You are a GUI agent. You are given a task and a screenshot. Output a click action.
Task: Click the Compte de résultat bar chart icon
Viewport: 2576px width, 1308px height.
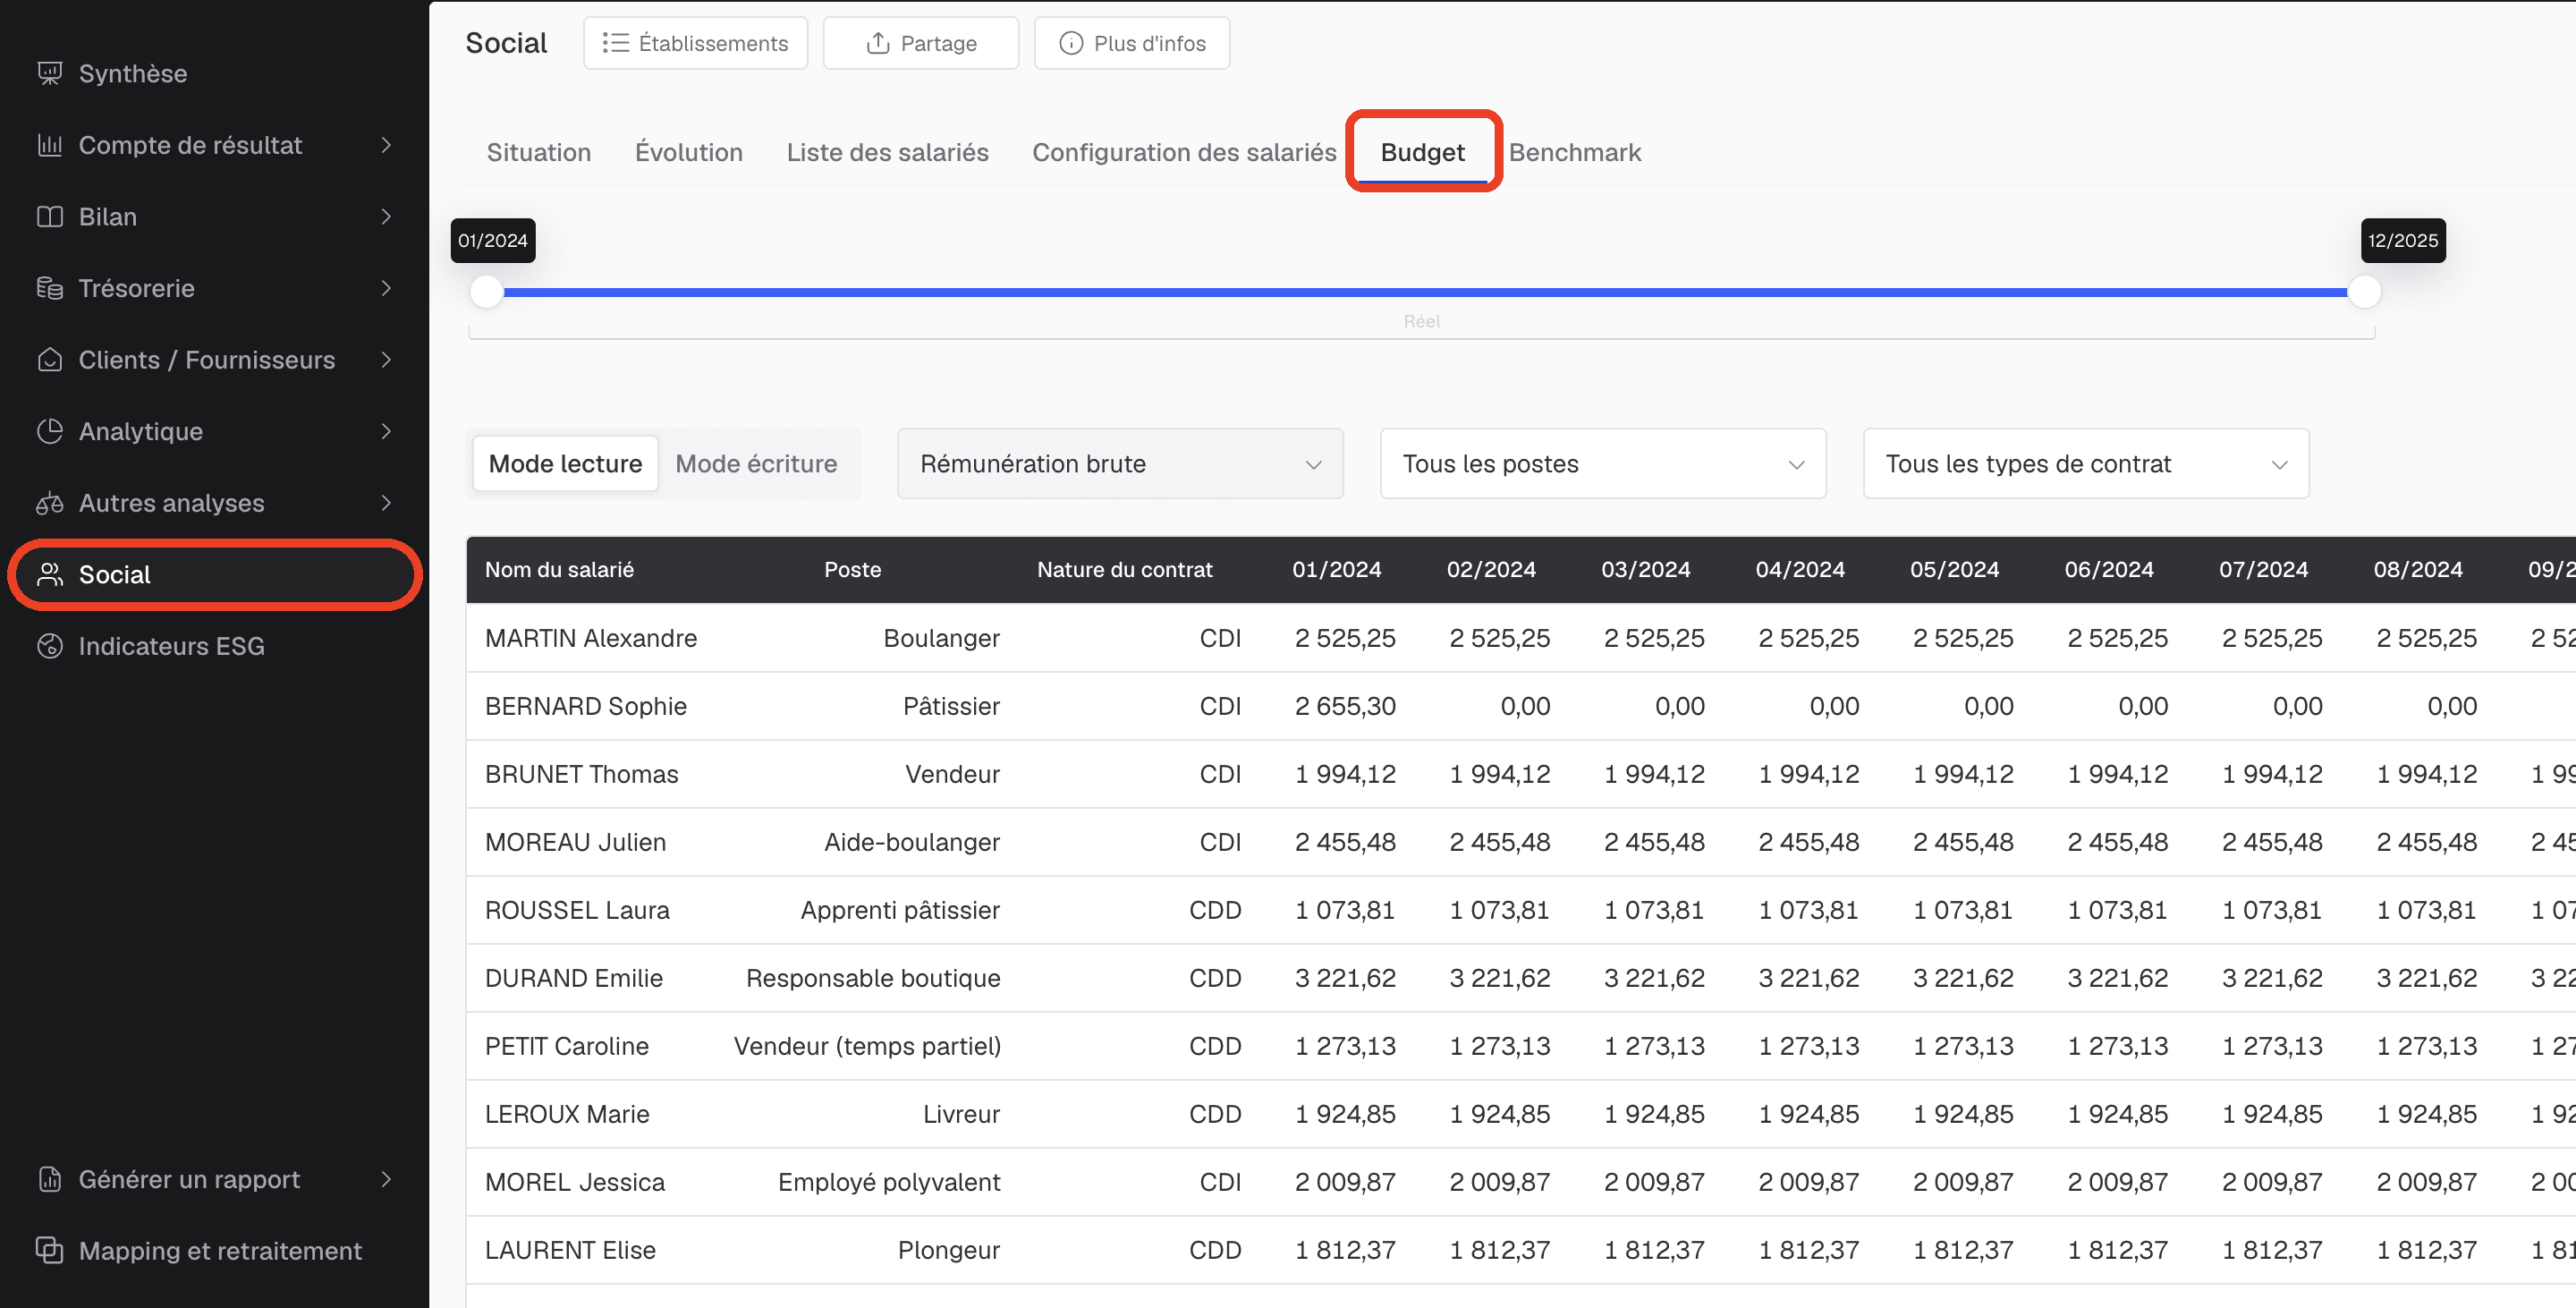click(50, 145)
